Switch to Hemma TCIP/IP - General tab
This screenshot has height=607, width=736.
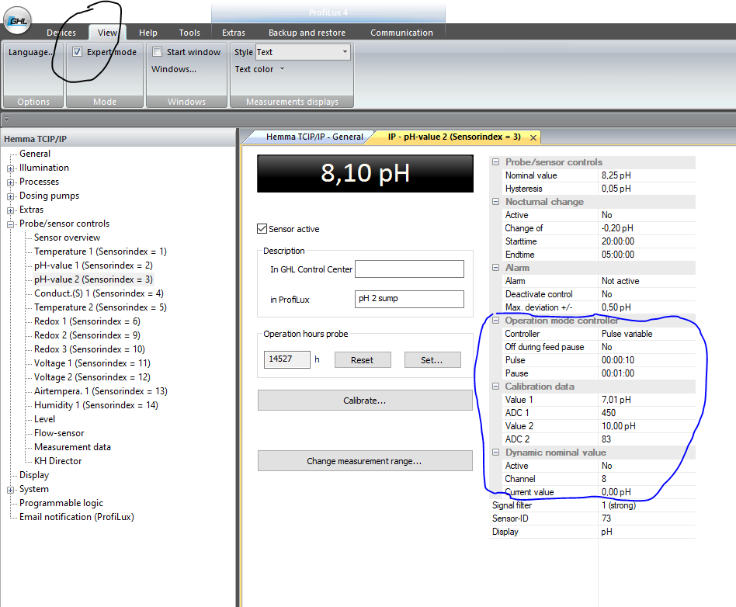[314, 137]
